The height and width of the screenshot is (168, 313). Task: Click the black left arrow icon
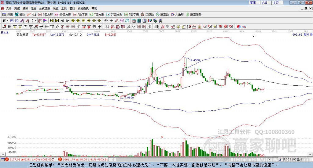tap(62, 21)
